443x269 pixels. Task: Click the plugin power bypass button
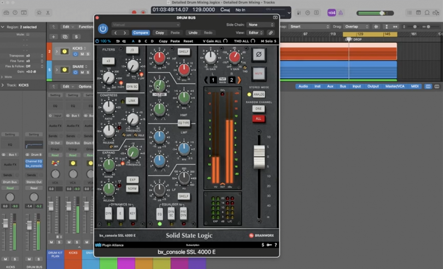click(x=103, y=29)
